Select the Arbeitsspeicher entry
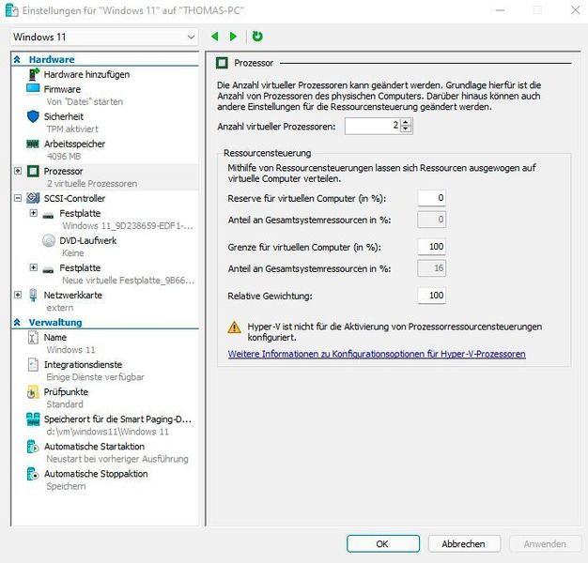This screenshot has height=563, width=588. click(x=74, y=144)
